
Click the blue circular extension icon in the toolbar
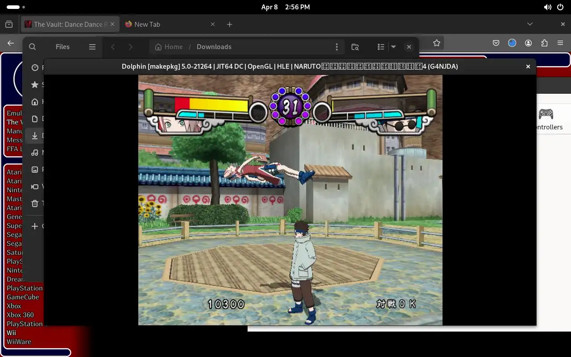pyautogui.click(x=512, y=43)
